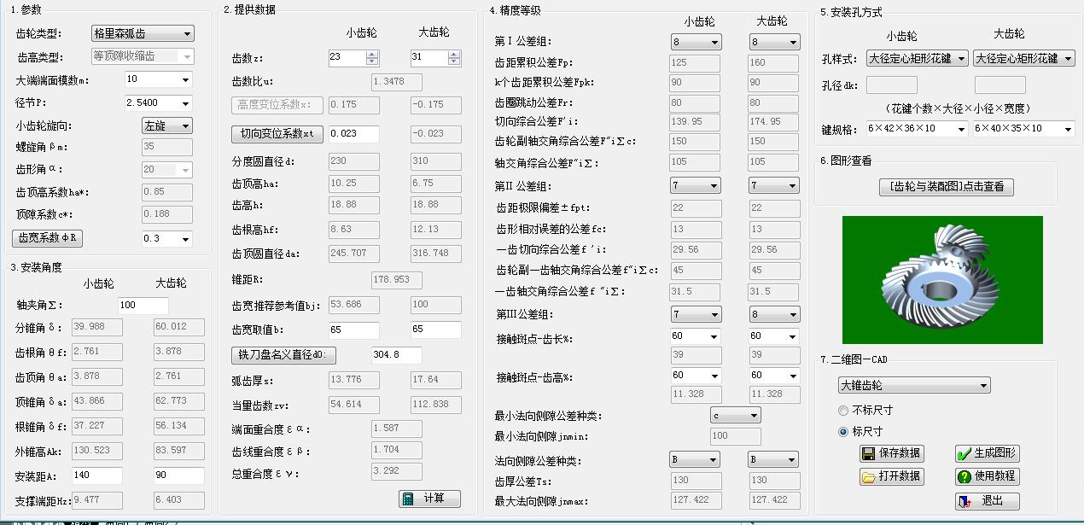
Task: Click the green checkmark 生成图形 button
Action: pos(987,454)
